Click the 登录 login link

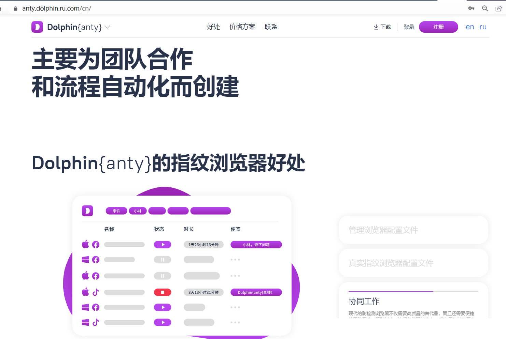409,27
